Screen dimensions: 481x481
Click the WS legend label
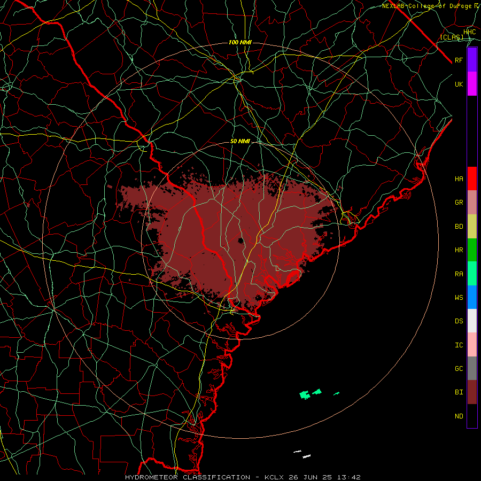(459, 298)
